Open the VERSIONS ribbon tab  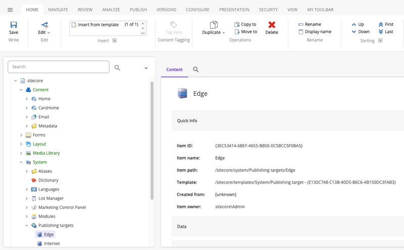166,10
